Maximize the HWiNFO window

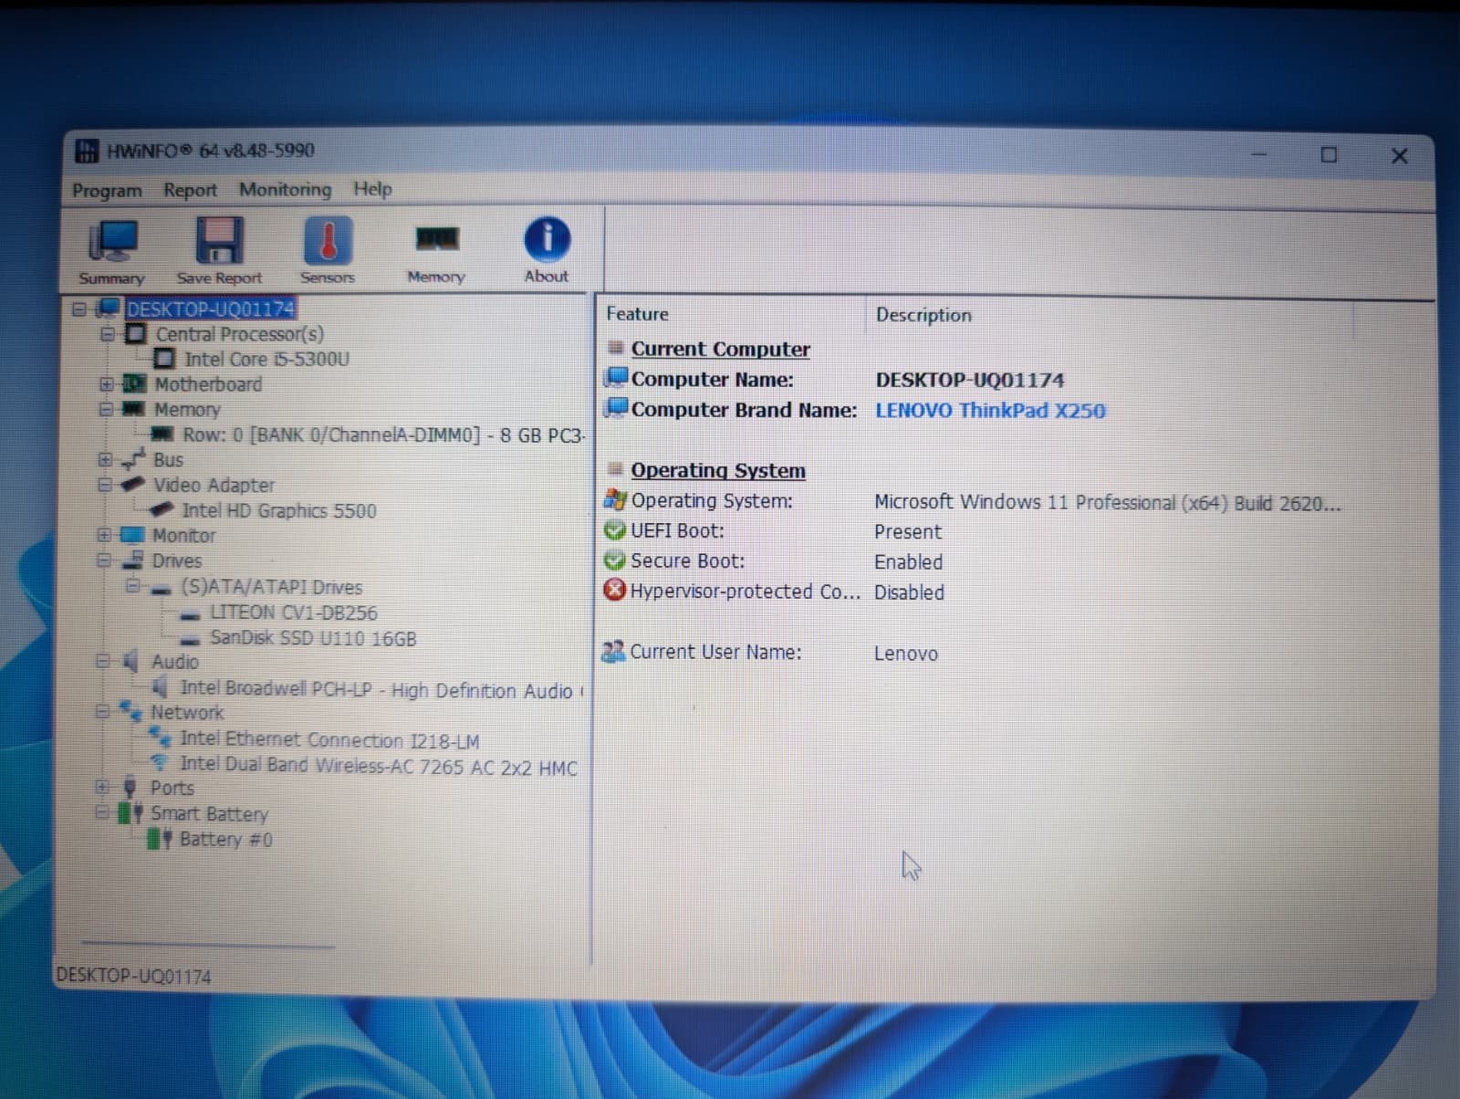click(x=1329, y=155)
